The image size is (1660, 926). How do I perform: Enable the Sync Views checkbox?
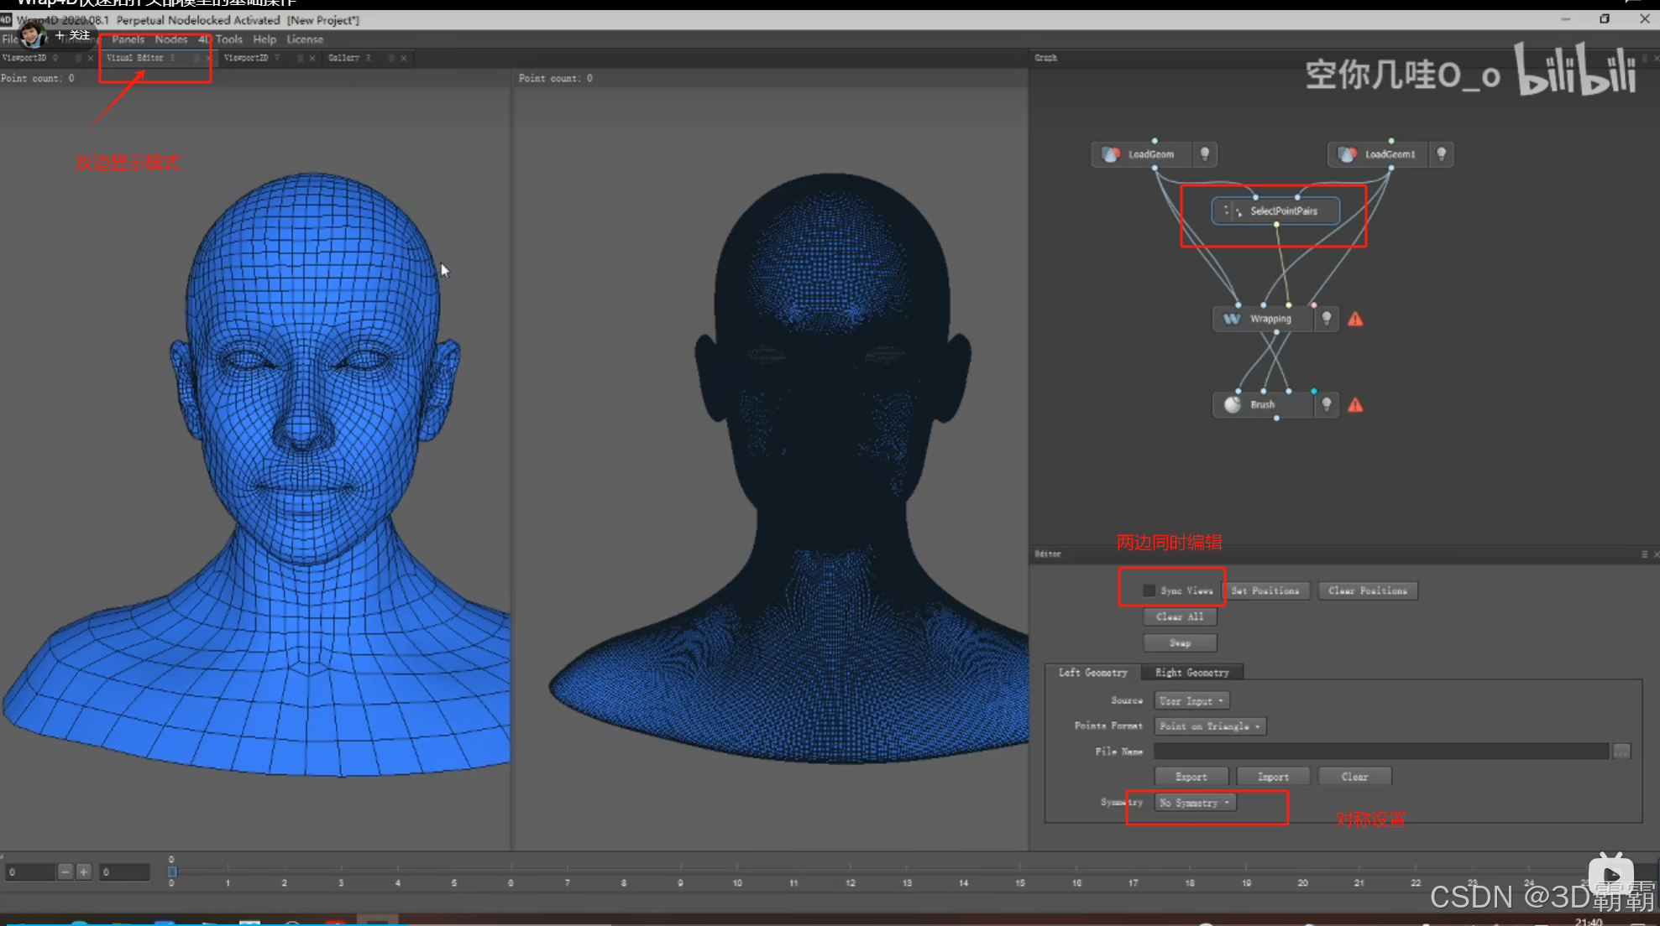(1149, 590)
